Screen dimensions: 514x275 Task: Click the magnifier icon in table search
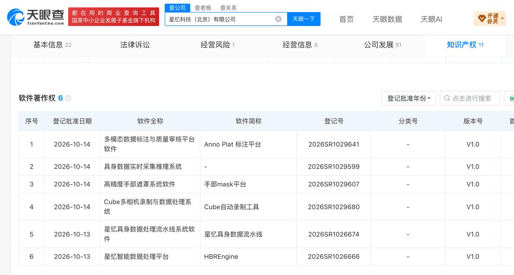(447, 98)
